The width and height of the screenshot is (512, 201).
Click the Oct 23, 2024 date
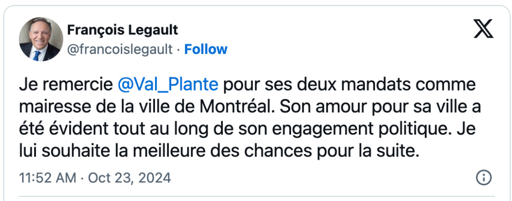[129, 178]
